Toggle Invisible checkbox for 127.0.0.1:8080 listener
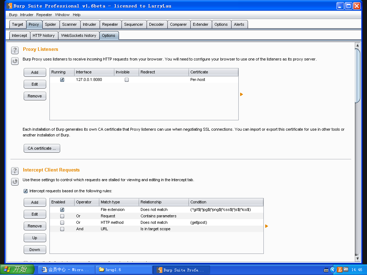Image resolution: width=367 pixels, height=275 pixels. (127, 80)
